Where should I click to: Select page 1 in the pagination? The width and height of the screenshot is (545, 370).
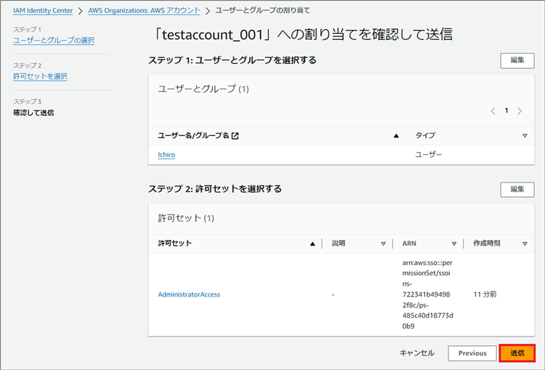[506, 111]
